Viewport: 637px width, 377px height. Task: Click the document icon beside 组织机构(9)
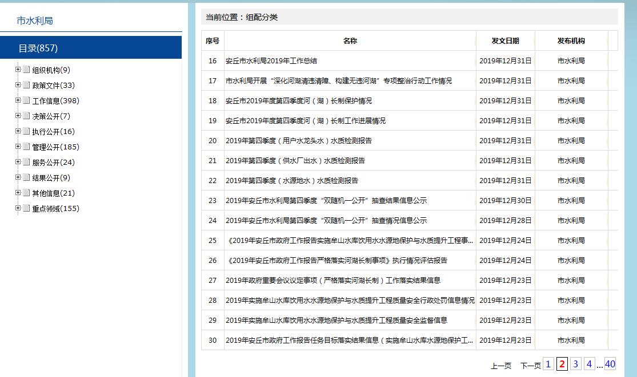tap(26, 70)
